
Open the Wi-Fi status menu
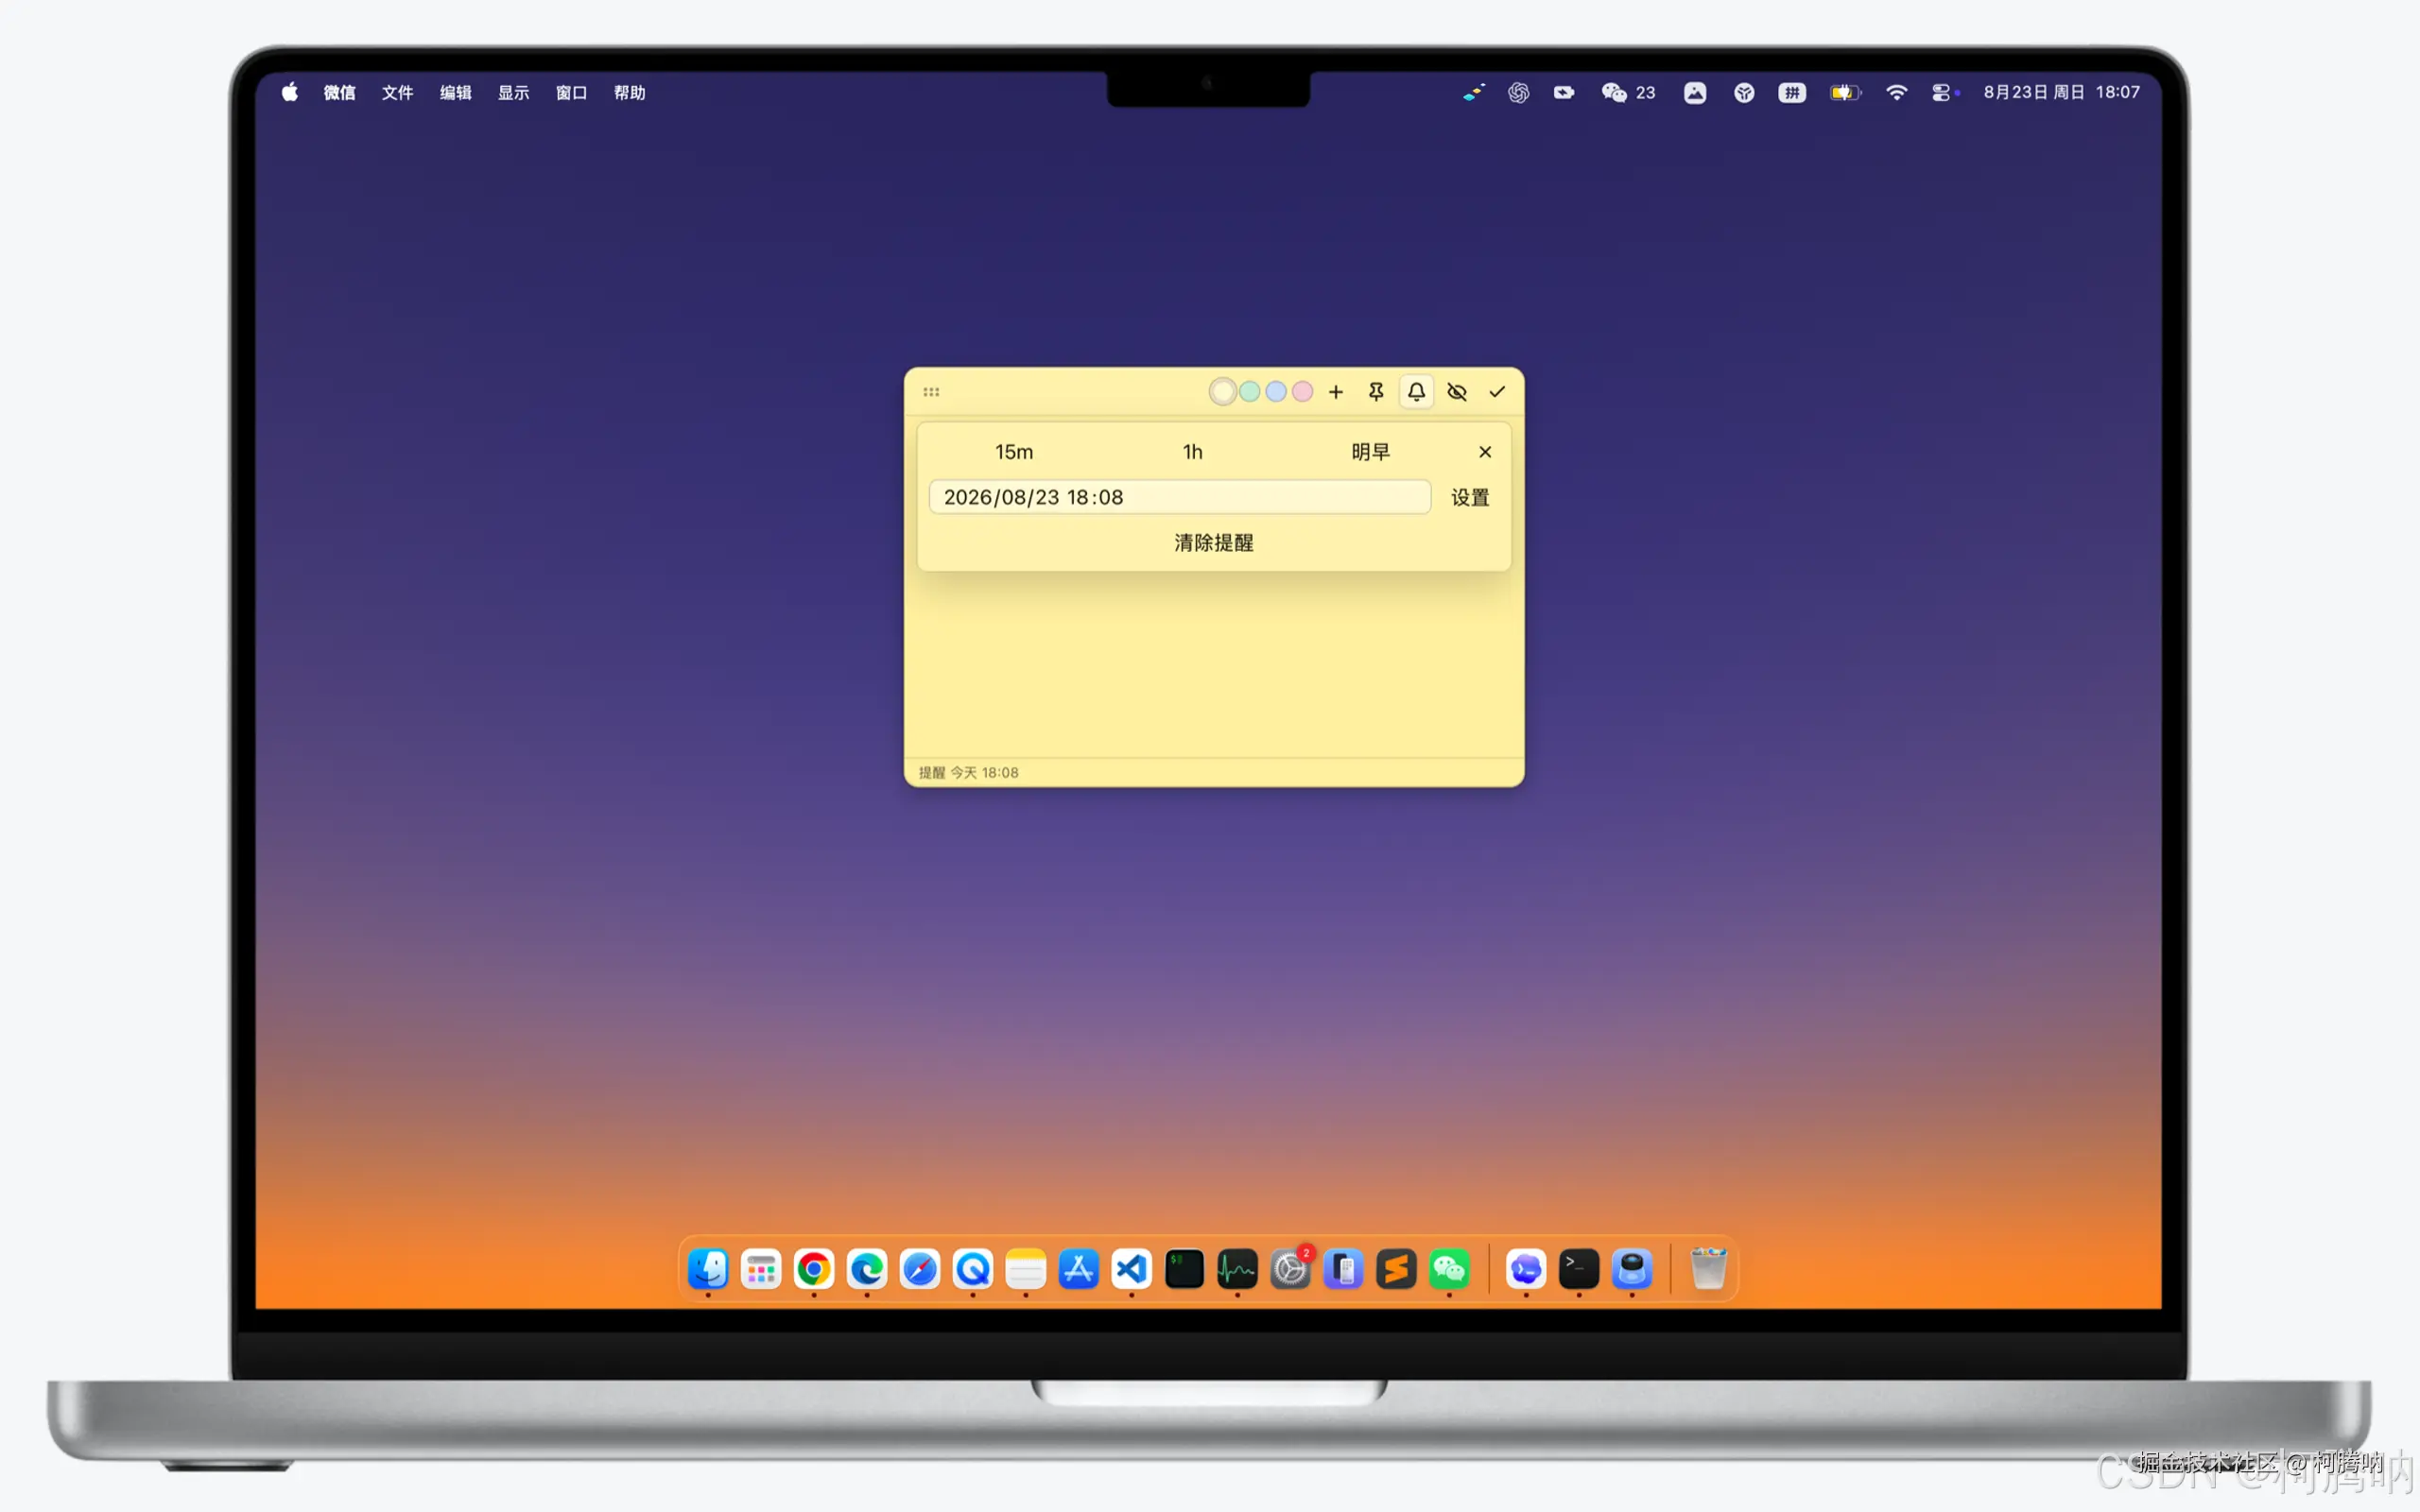point(1896,92)
